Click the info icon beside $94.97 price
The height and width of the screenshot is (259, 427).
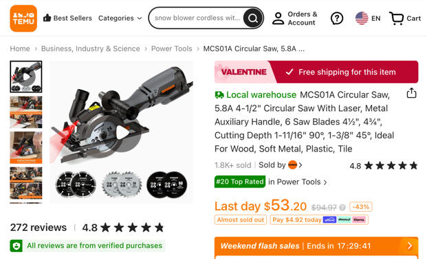[x=342, y=208]
